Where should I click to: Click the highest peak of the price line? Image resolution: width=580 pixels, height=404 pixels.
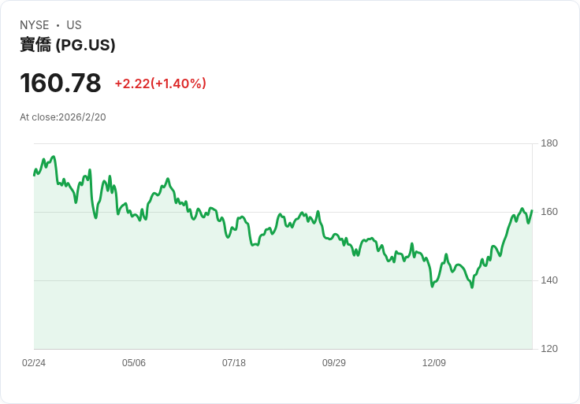(53, 157)
